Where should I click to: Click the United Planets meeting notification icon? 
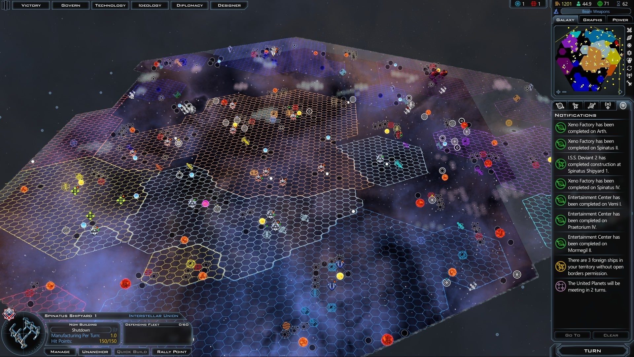pos(561,286)
